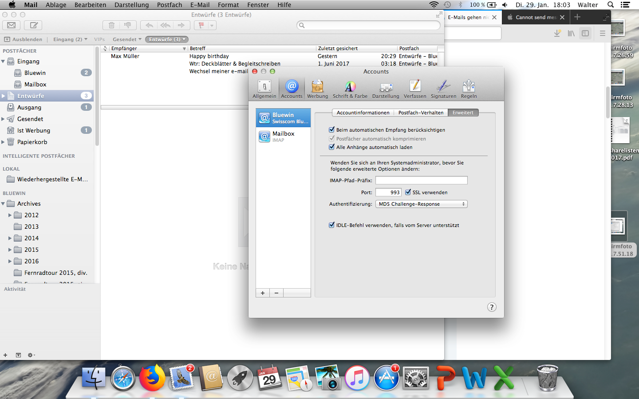
Task: Launch Safari from the Dock
Action: pyautogui.click(x=123, y=378)
